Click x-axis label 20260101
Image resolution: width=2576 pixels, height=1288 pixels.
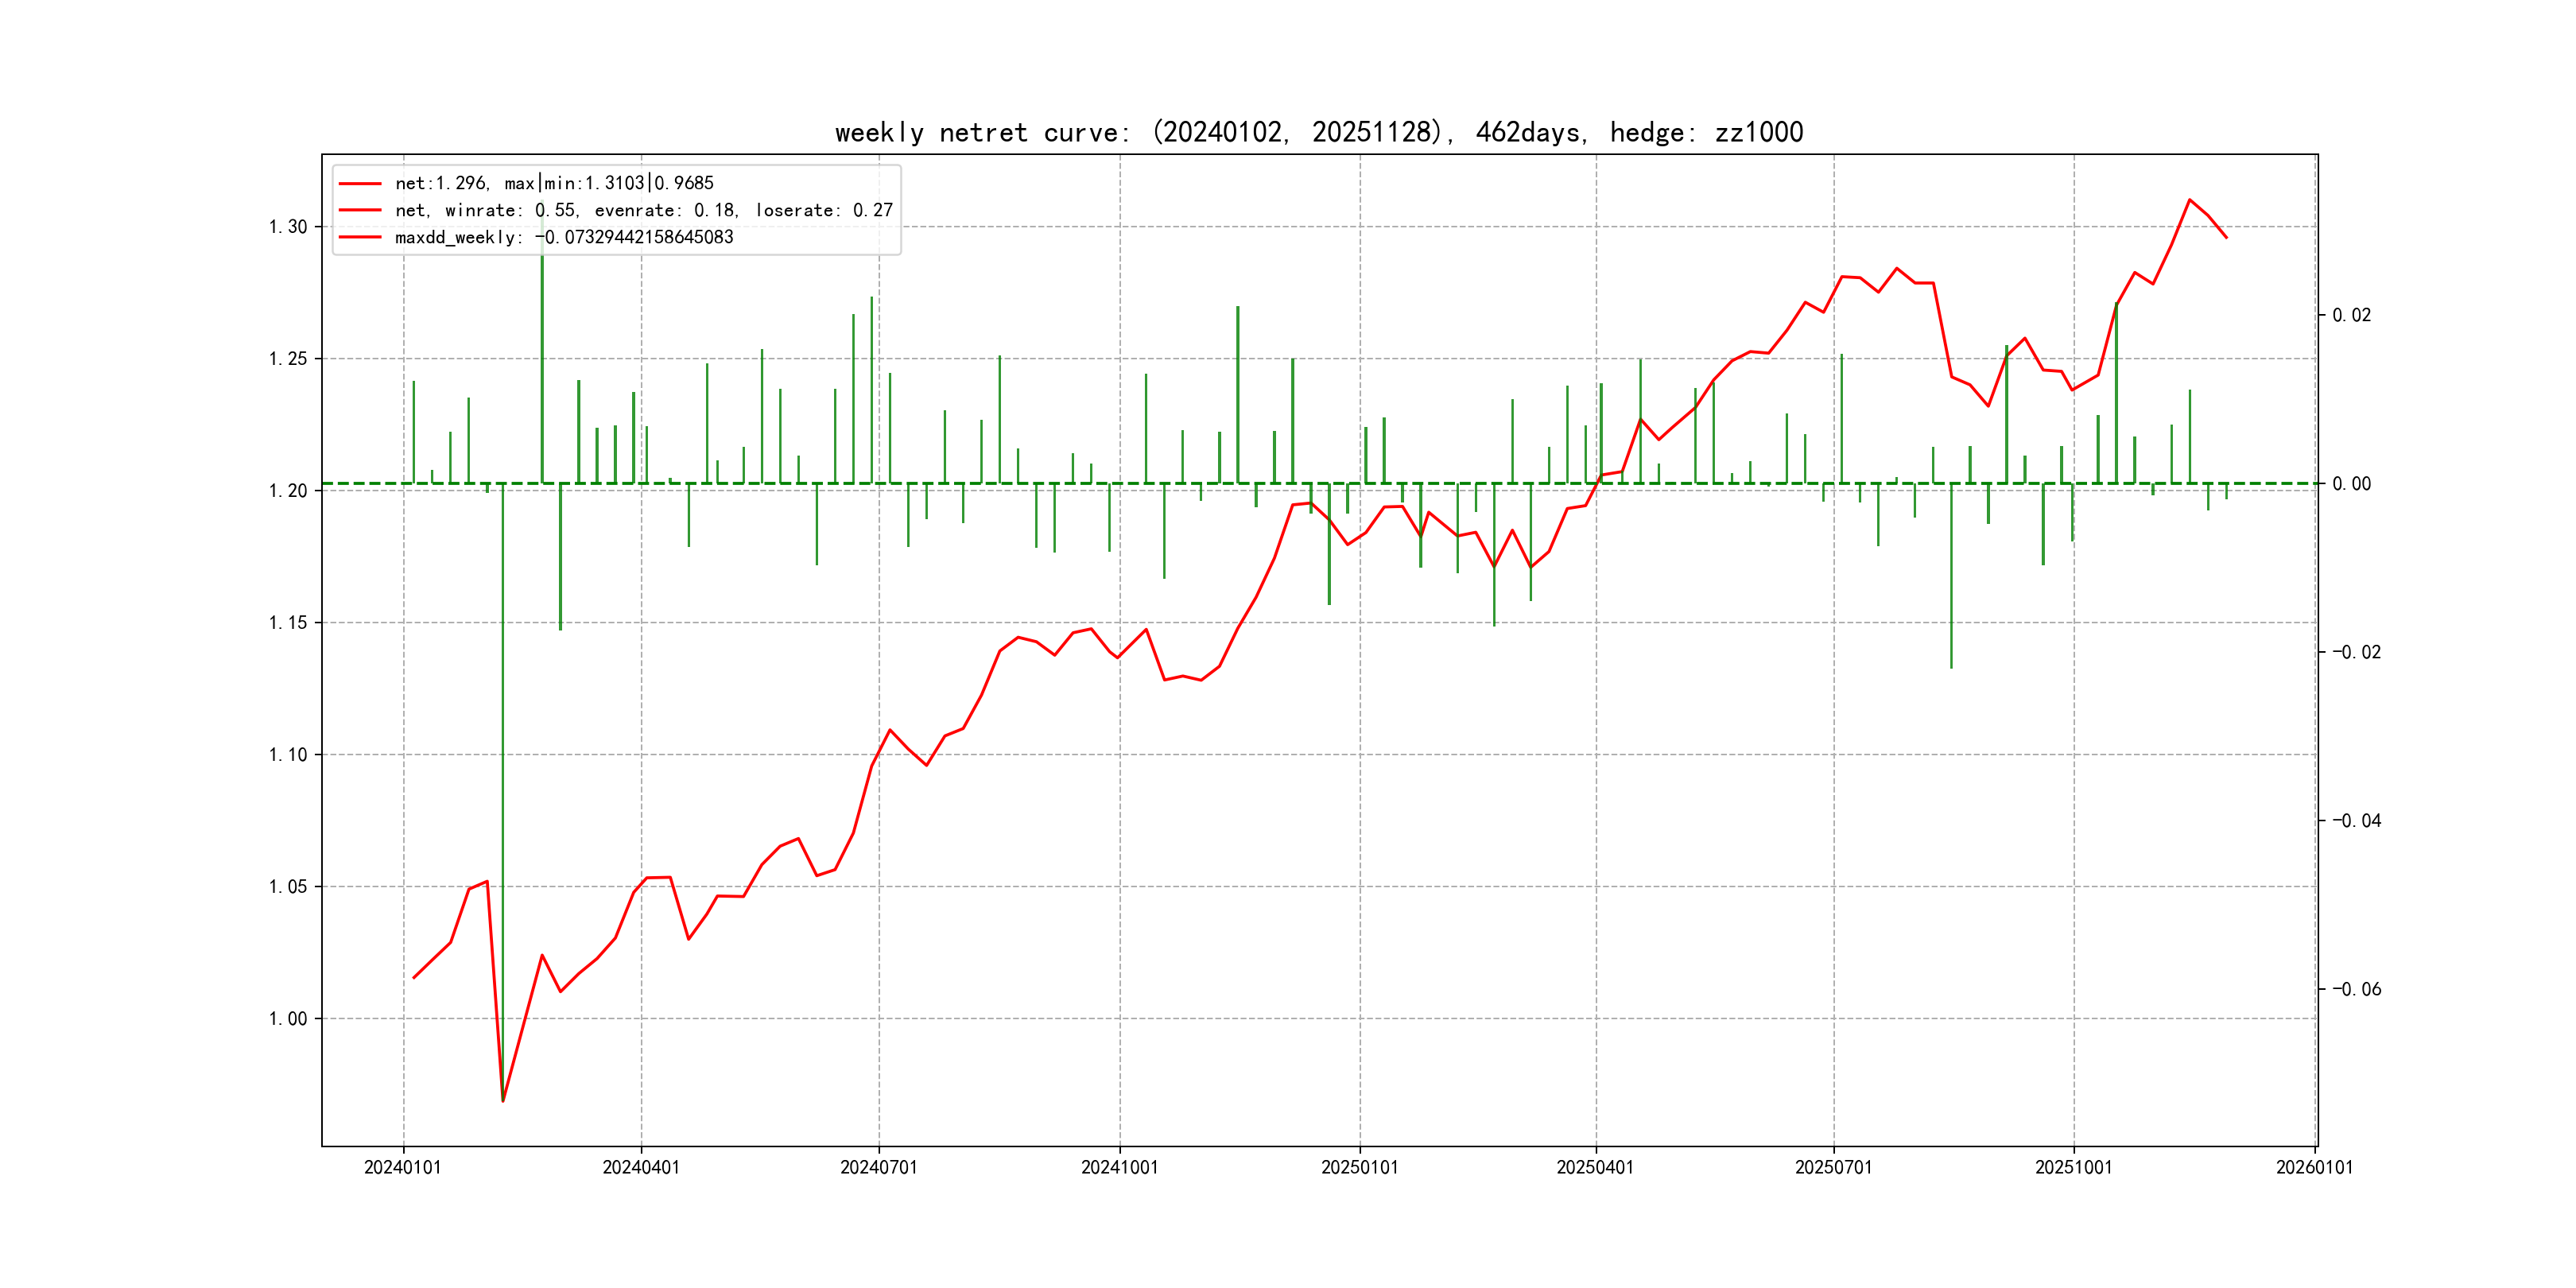point(2314,1167)
